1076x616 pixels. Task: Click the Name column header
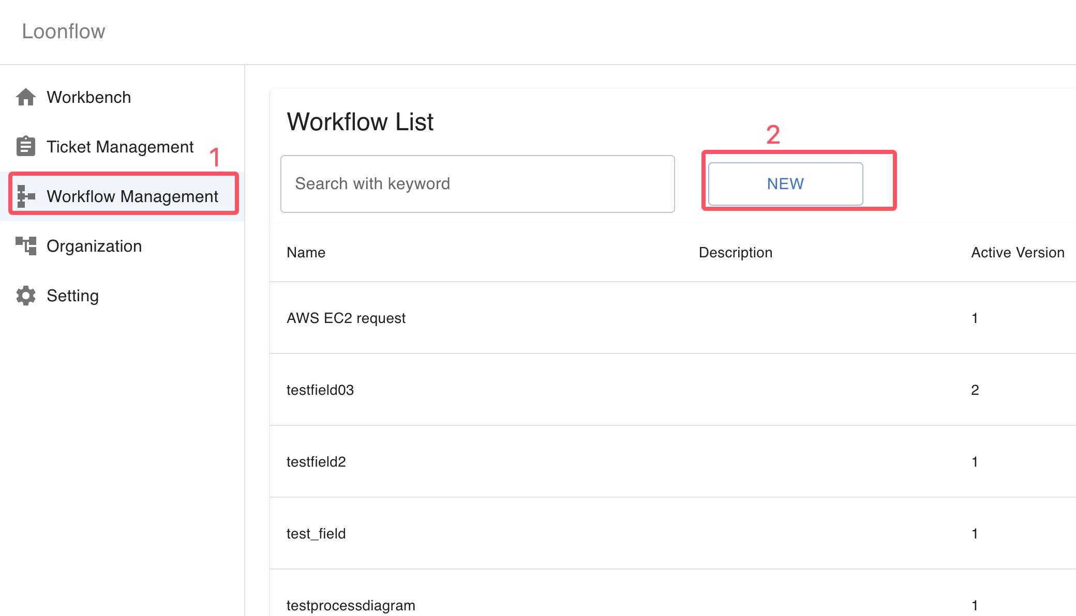click(306, 253)
